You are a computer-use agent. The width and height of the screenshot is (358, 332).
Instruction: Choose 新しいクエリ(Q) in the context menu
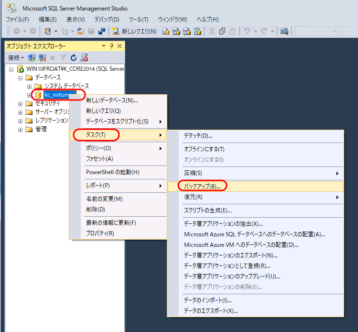coord(118,111)
